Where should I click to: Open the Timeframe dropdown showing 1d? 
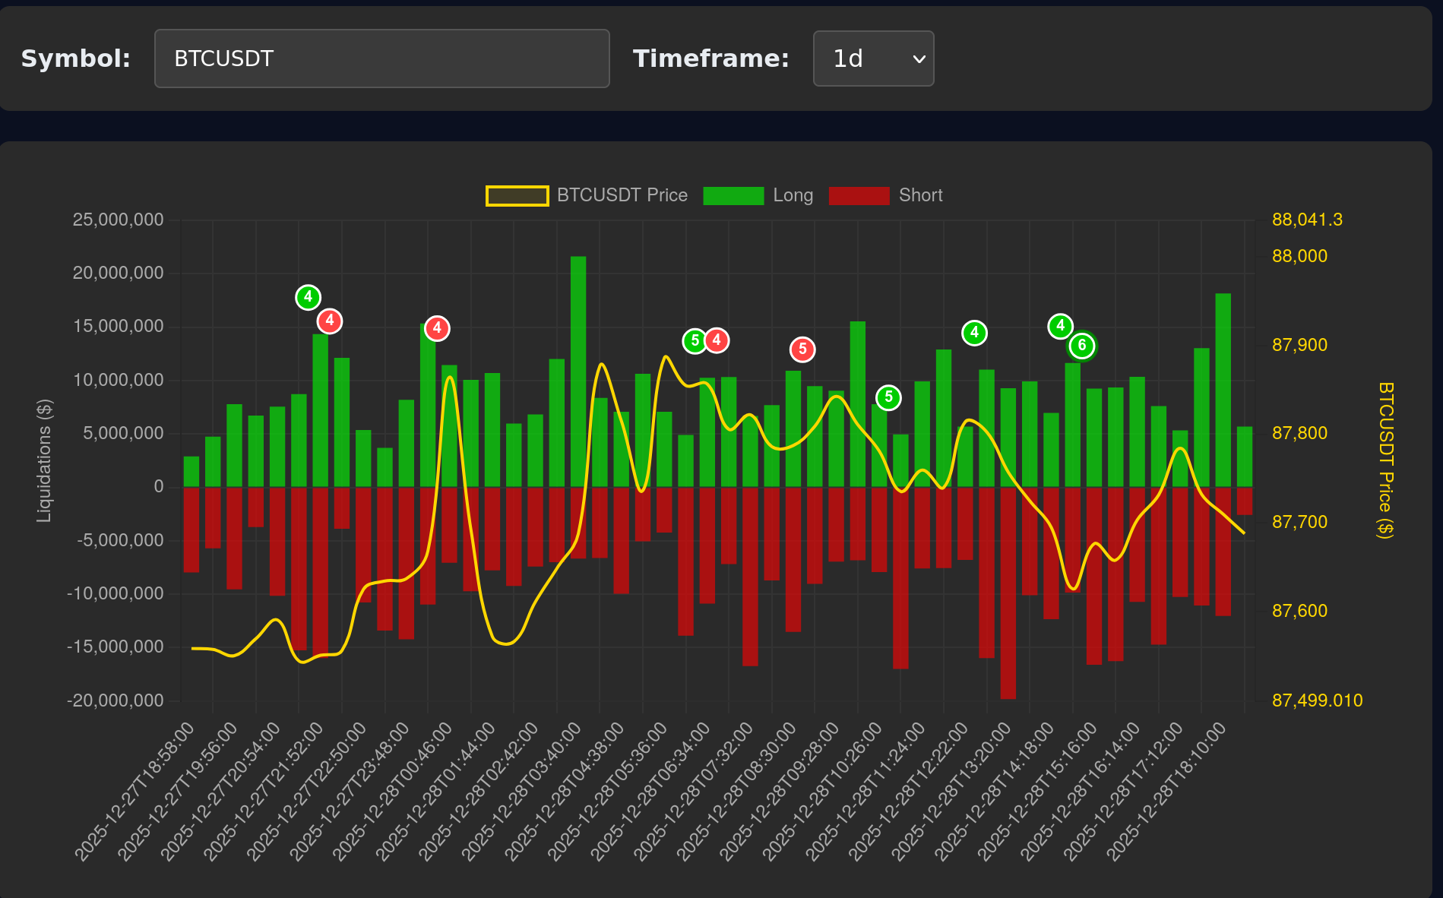tap(873, 58)
